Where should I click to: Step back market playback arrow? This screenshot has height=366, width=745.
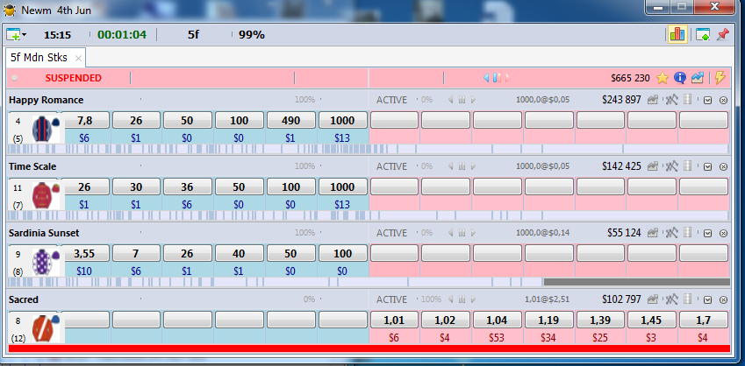tap(486, 78)
